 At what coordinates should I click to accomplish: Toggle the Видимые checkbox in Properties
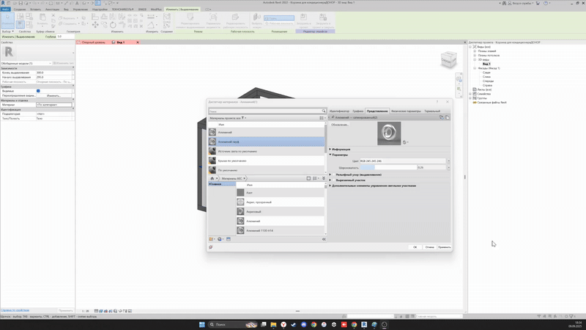coord(38,91)
